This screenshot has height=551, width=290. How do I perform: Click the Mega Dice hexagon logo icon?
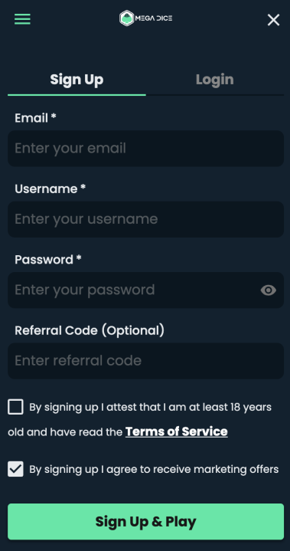[126, 18]
